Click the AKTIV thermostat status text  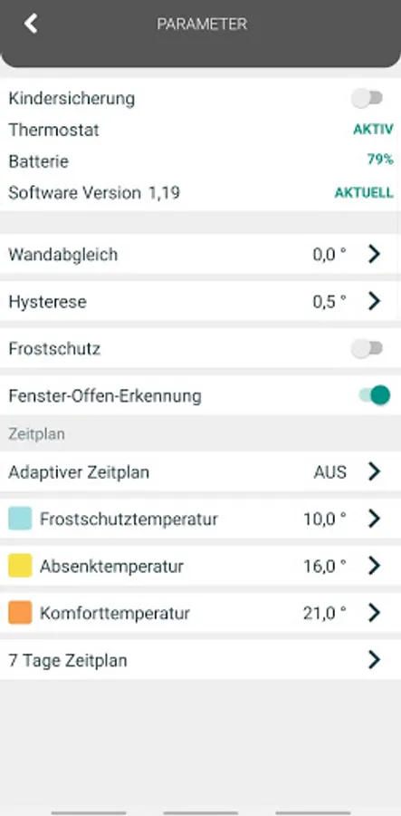374,130
